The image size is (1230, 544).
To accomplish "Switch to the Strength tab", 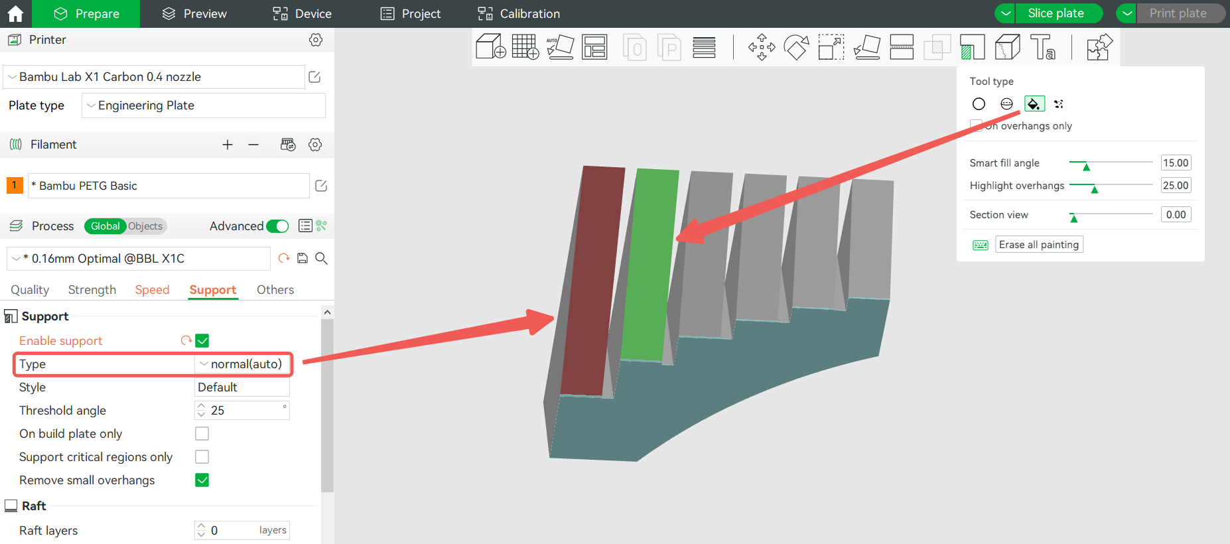I will [92, 290].
